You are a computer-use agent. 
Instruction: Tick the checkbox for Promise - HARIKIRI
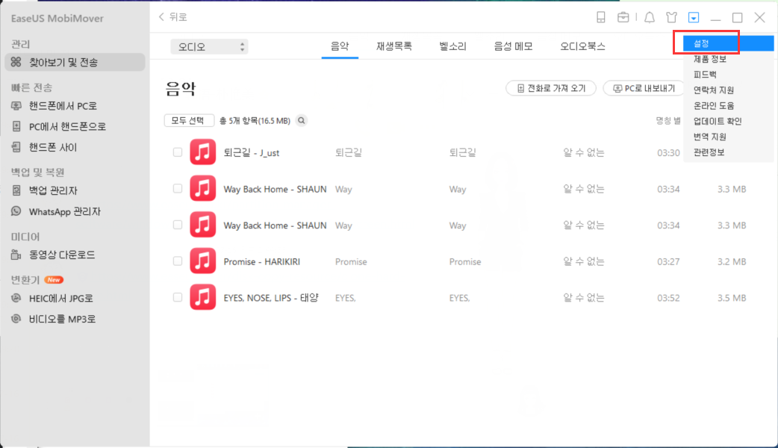click(178, 261)
